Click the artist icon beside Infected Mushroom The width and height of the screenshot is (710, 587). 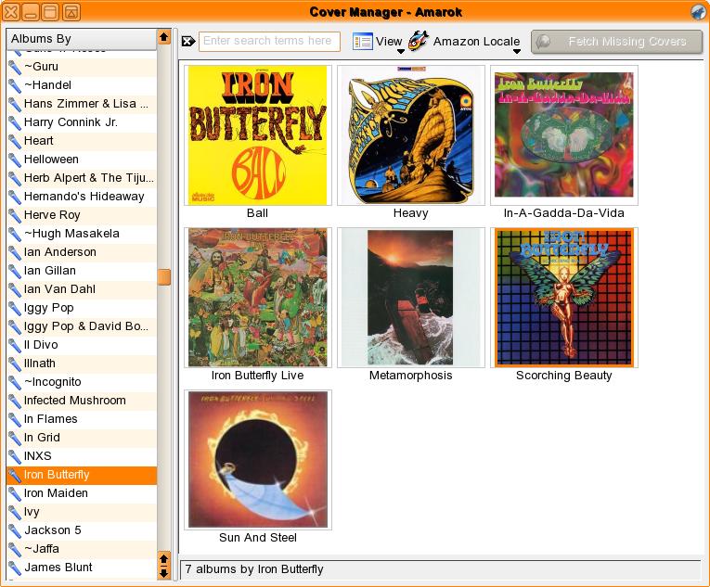15,401
